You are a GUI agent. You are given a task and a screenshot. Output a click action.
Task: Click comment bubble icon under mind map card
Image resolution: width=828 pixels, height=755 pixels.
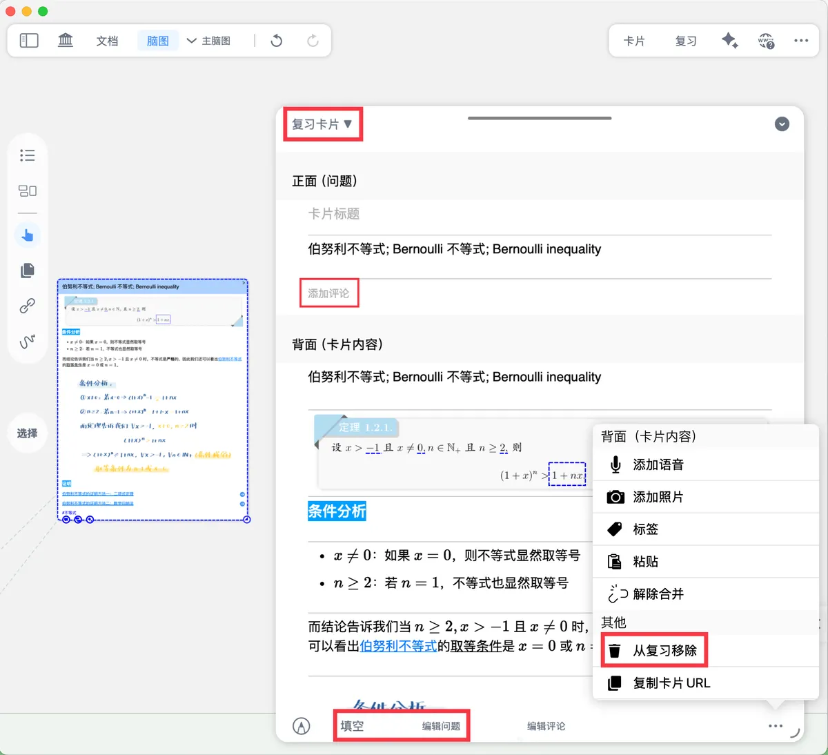66,520
